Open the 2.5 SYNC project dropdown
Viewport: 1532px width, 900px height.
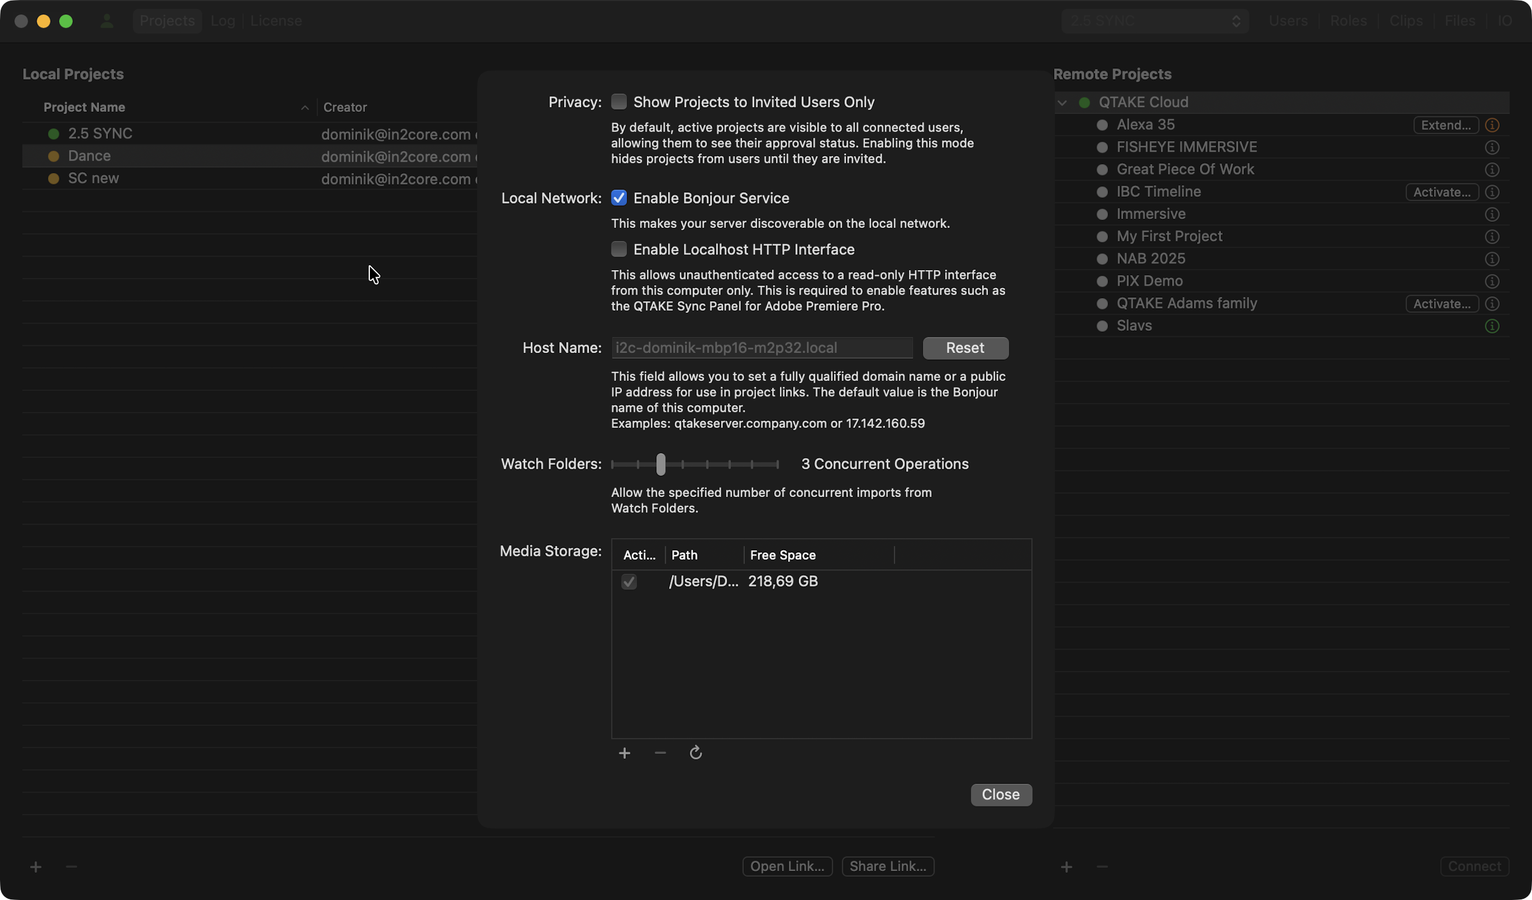coord(1154,21)
